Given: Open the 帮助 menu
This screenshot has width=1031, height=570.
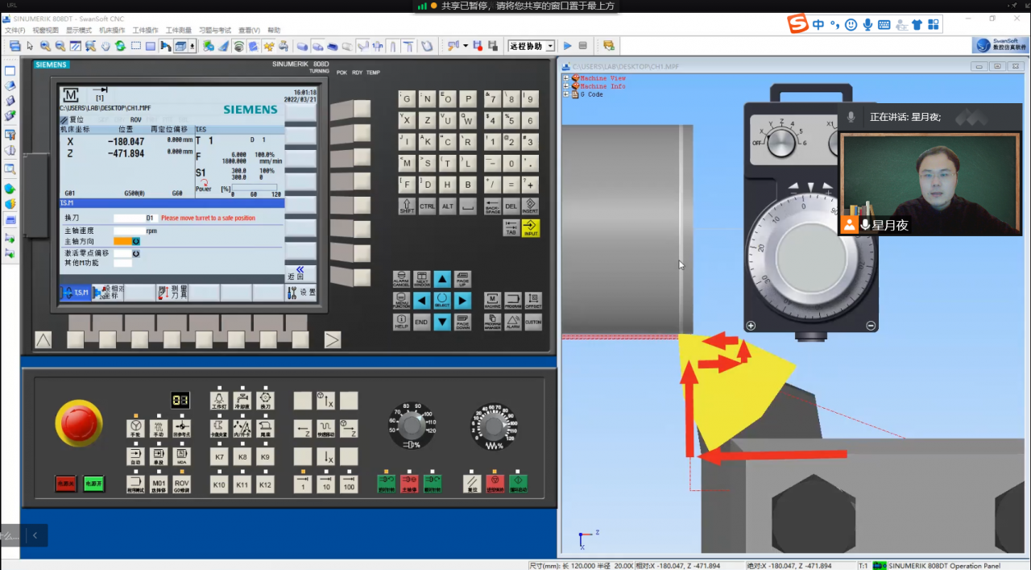Looking at the screenshot, I should pyautogui.click(x=275, y=30).
